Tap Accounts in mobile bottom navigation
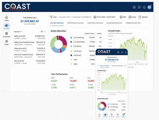This screenshot has width=159, height=120. [105, 115]
